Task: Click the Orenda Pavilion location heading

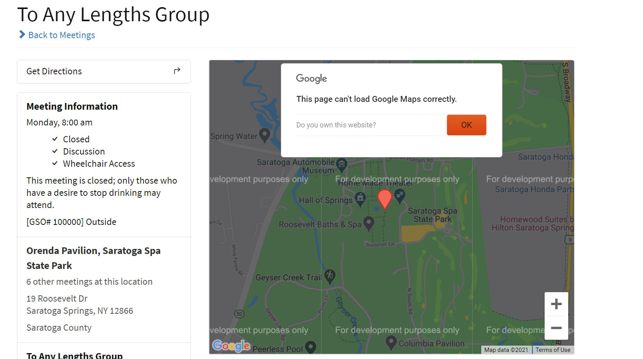Action: click(93, 258)
